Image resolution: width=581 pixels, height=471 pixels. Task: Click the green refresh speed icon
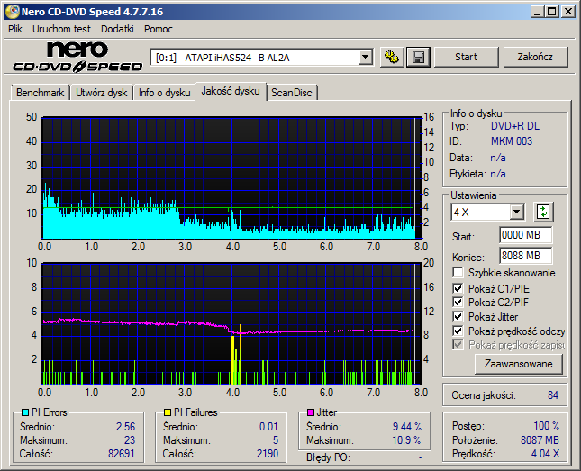pos(543,212)
